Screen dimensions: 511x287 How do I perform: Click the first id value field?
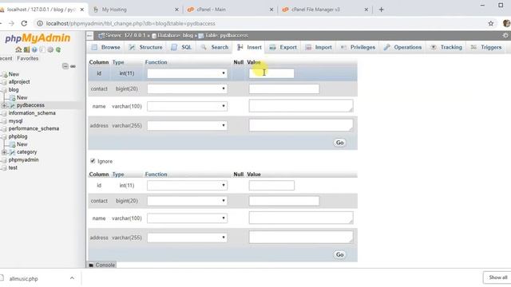tap(271, 73)
